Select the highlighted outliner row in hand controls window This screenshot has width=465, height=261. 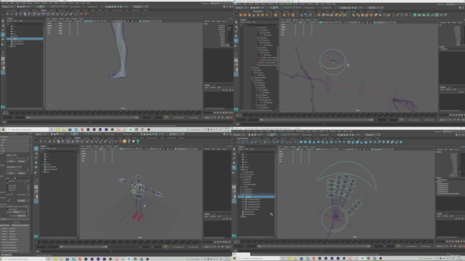click(x=256, y=196)
